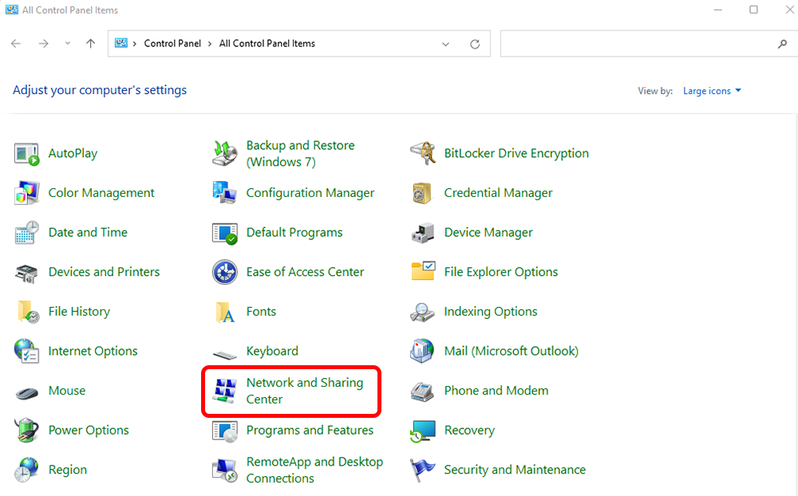This screenshot has height=496, width=798.
Task: Click the Security and Maintenance flag icon
Action: (422, 470)
